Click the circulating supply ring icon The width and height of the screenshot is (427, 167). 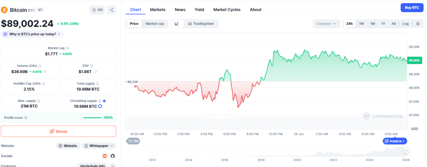100,106
